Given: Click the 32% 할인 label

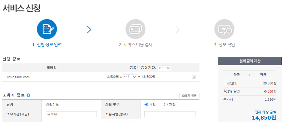Looking at the screenshot, I should coord(232,91).
